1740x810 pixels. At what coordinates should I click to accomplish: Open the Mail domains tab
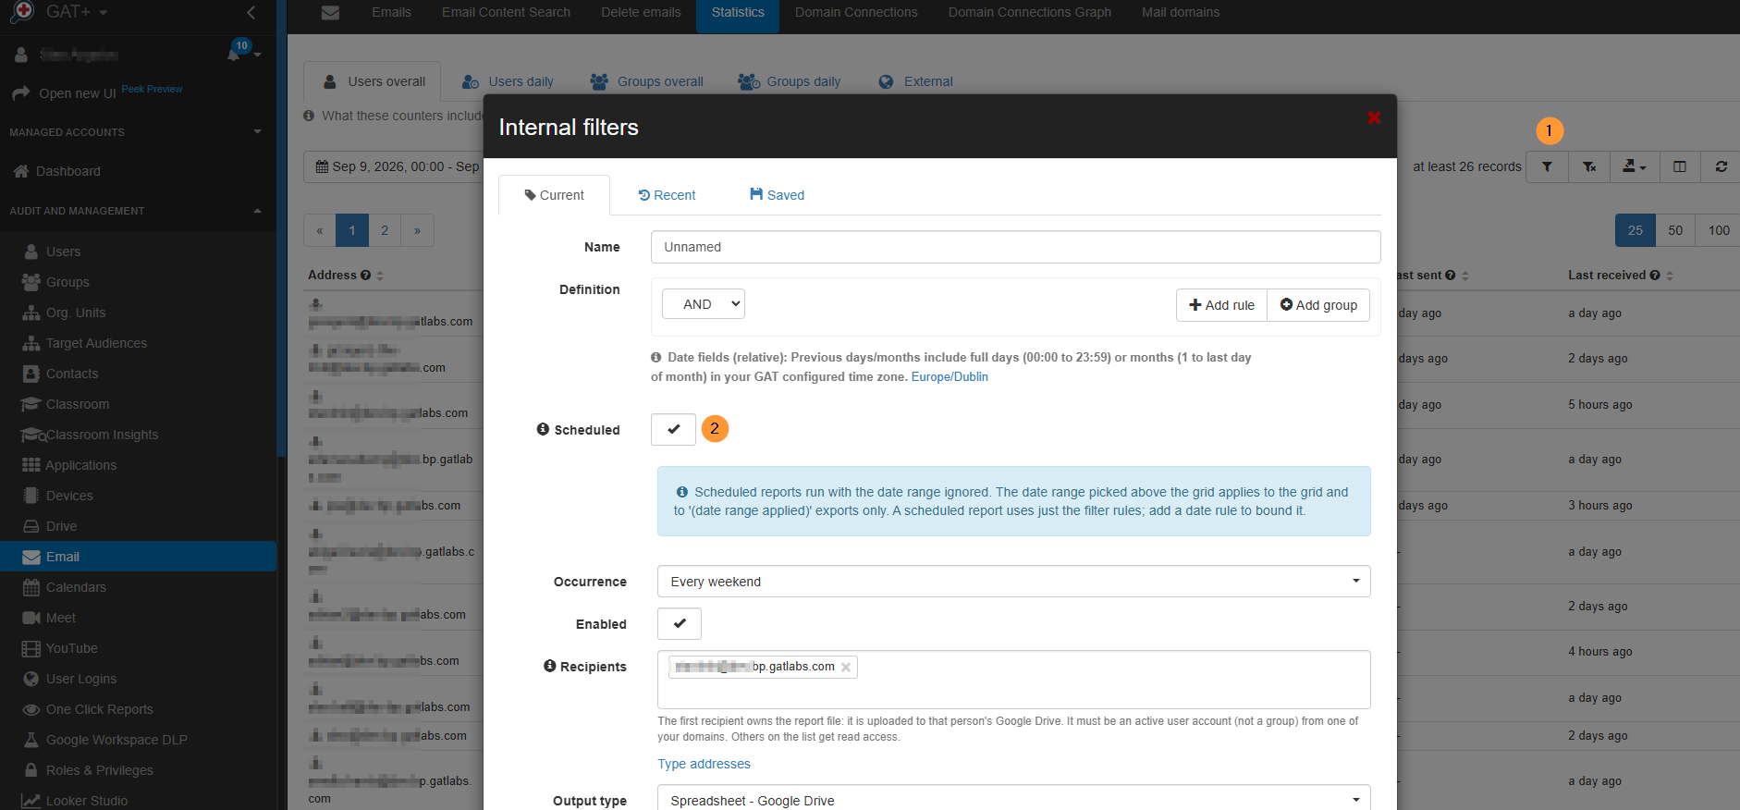[x=1181, y=13]
